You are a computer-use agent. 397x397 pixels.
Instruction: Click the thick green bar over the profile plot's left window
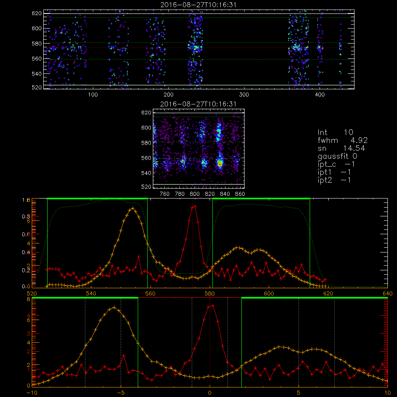pos(97,198)
